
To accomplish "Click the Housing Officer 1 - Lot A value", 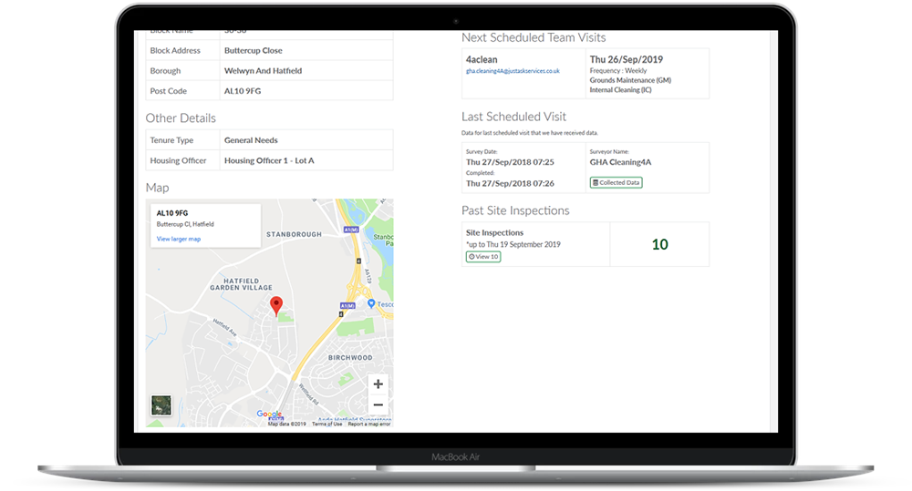I will tap(268, 160).
